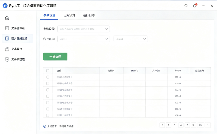Click the Py小工 app logo icon

(x=5, y=6)
